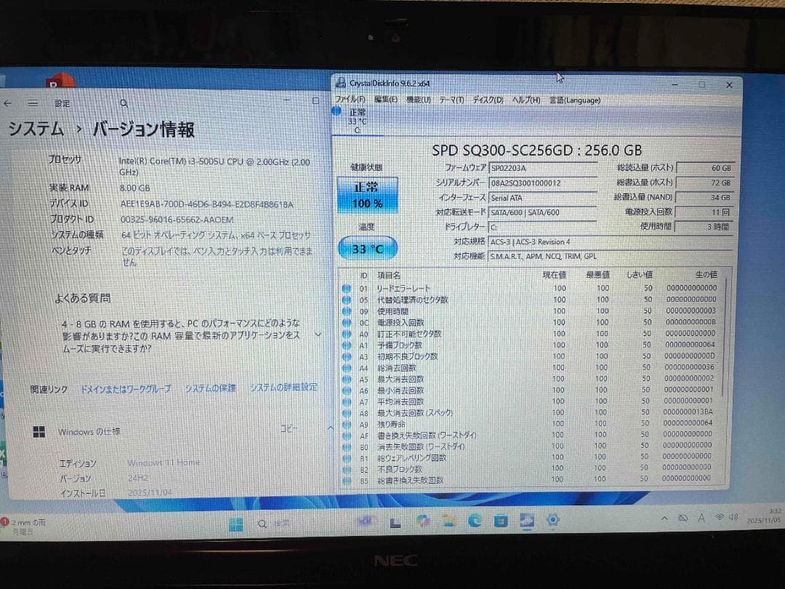This screenshot has height=589, width=785.
Task: Open Windows Settings gear on the taskbar
Action: click(x=552, y=519)
